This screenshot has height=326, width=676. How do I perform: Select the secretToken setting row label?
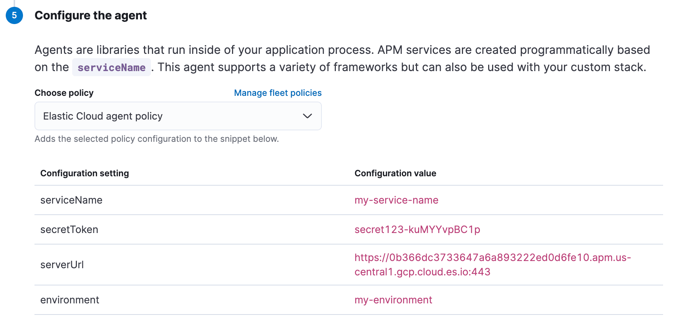coord(69,229)
